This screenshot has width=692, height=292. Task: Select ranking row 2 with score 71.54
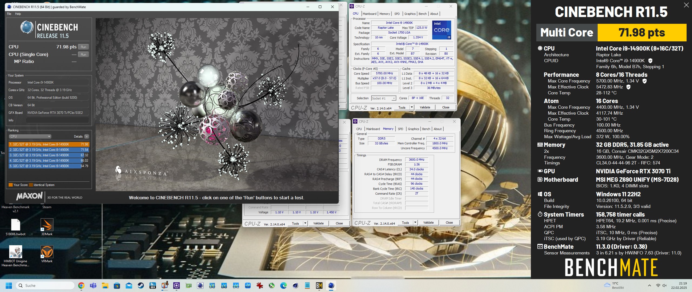tap(49, 150)
